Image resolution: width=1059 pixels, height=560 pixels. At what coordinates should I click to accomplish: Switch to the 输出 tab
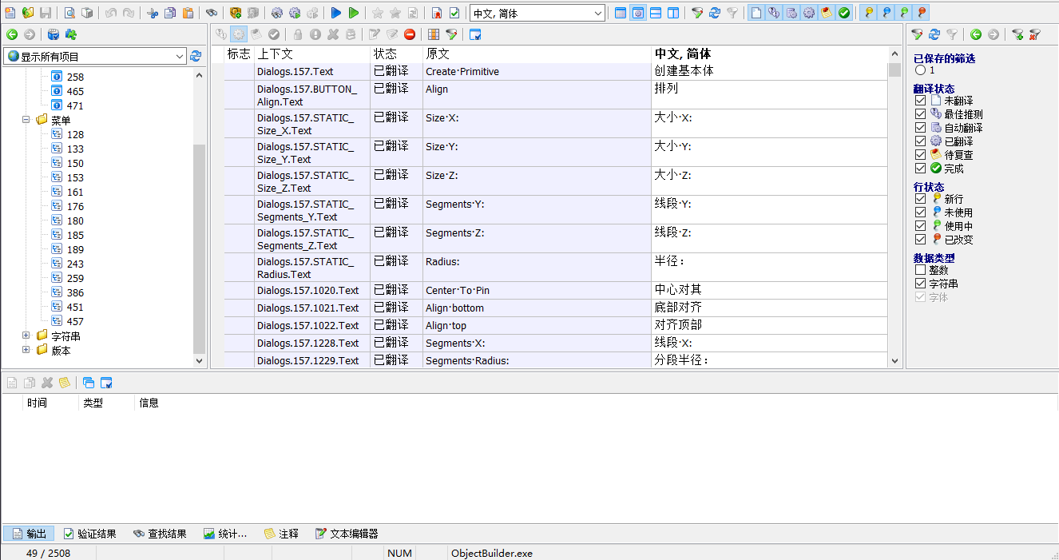[x=29, y=534]
